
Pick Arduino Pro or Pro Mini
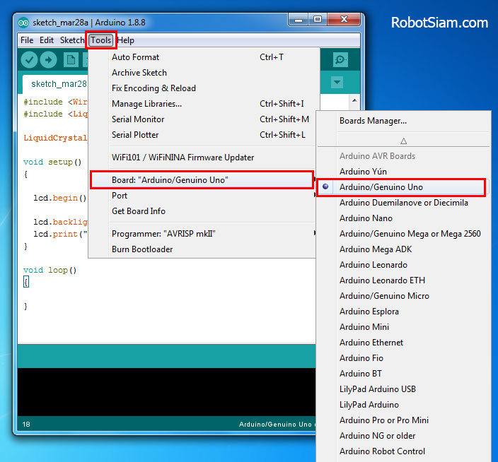403,420
